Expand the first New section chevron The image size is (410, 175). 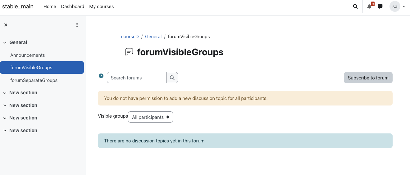click(x=5, y=93)
